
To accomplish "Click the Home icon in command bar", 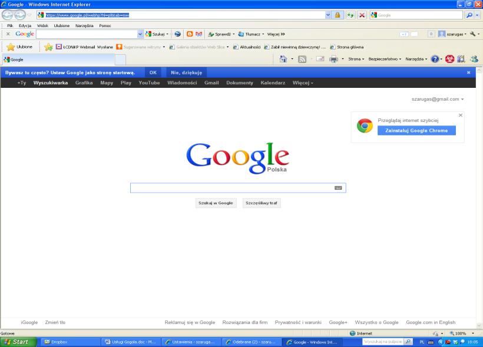I will [x=283, y=59].
